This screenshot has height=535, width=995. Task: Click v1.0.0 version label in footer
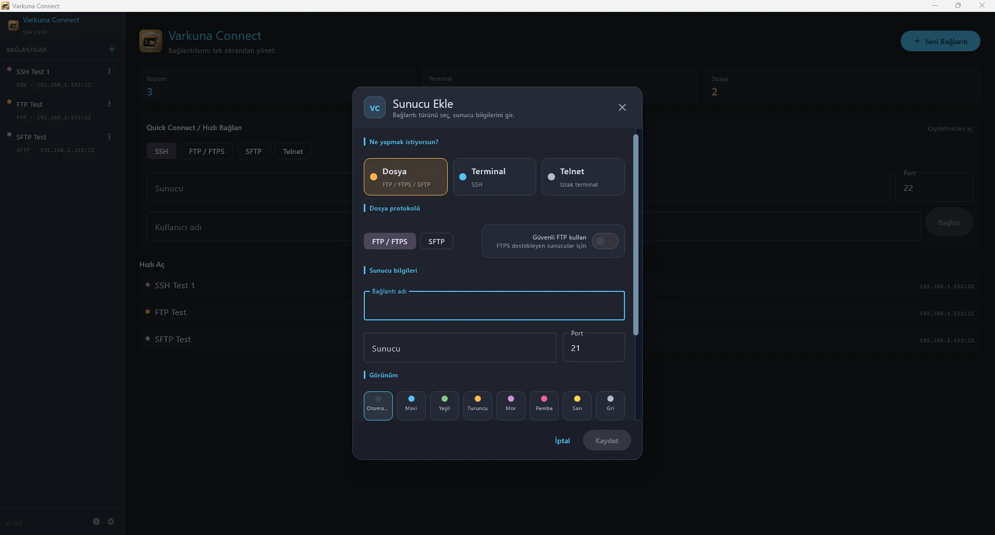[14, 523]
